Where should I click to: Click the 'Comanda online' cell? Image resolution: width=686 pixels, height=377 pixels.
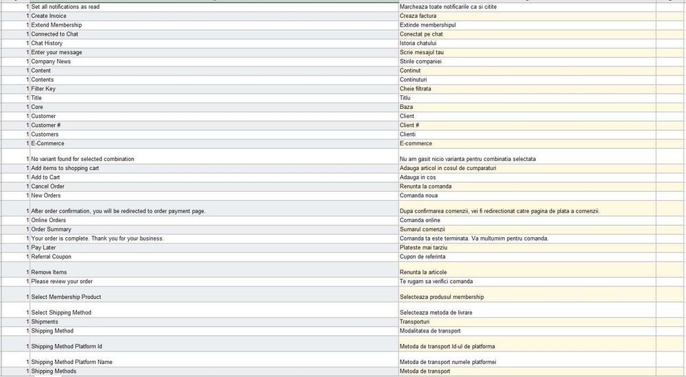[x=527, y=221]
